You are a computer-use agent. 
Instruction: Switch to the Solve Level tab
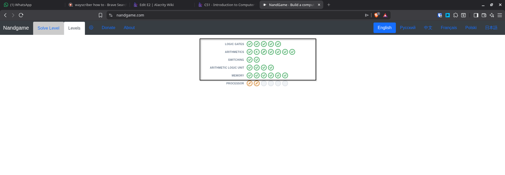[48, 28]
